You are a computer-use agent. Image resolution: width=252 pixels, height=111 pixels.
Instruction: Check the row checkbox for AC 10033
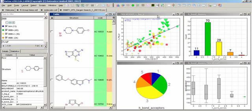[x=51, y=31]
